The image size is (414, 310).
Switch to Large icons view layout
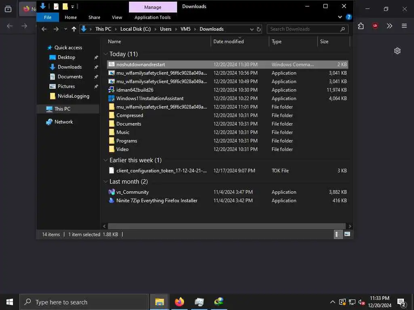point(347,235)
